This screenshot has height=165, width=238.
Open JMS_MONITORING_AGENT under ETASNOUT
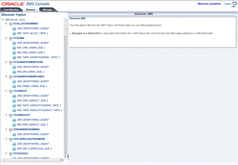point(33,96)
